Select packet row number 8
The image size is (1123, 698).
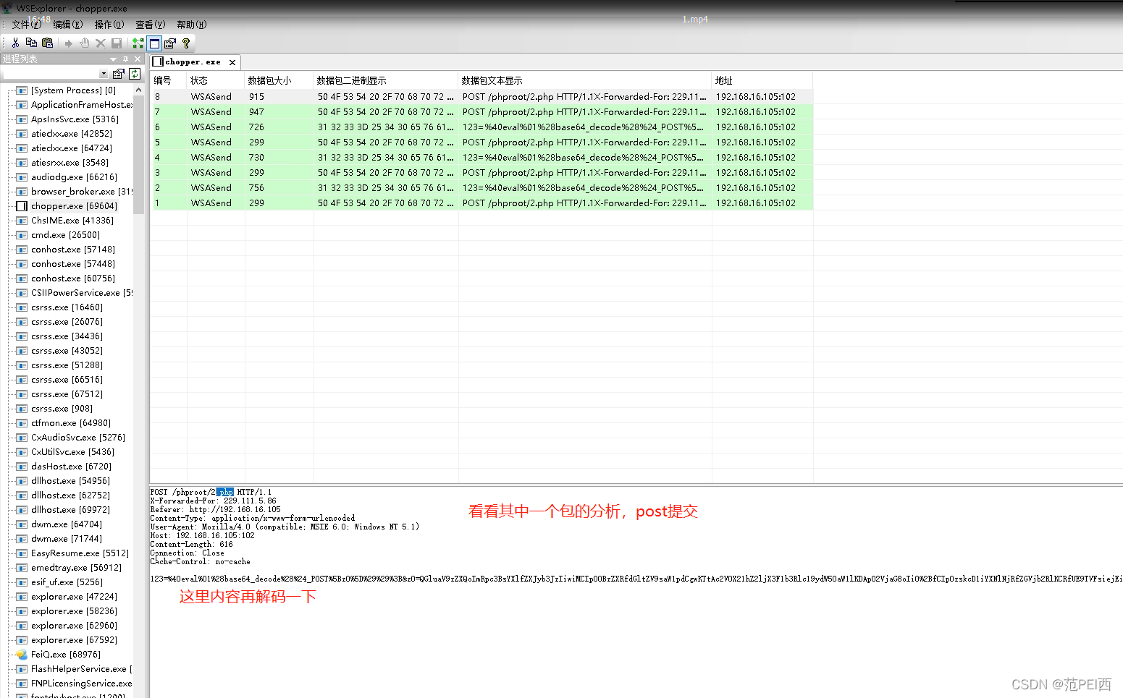click(481, 97)
